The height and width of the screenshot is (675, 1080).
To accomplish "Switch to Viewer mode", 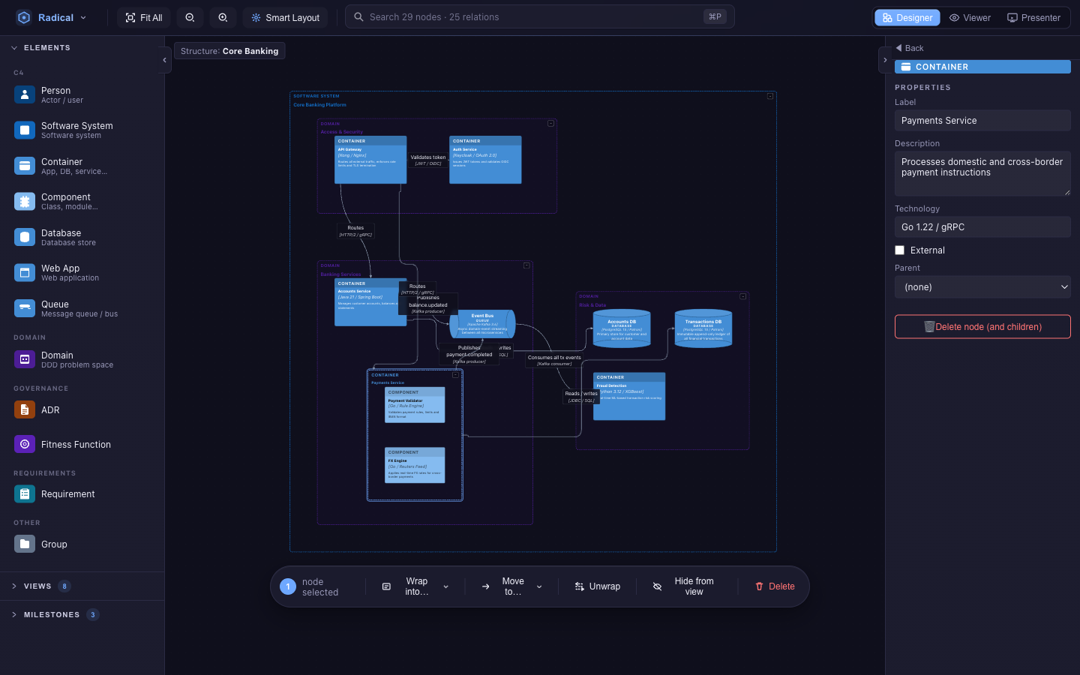I will tap(970, 17).
